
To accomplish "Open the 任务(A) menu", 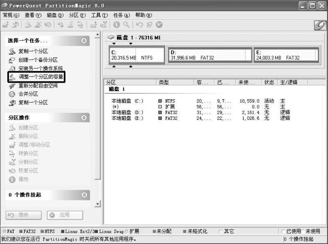I will [x=122, y=15].
